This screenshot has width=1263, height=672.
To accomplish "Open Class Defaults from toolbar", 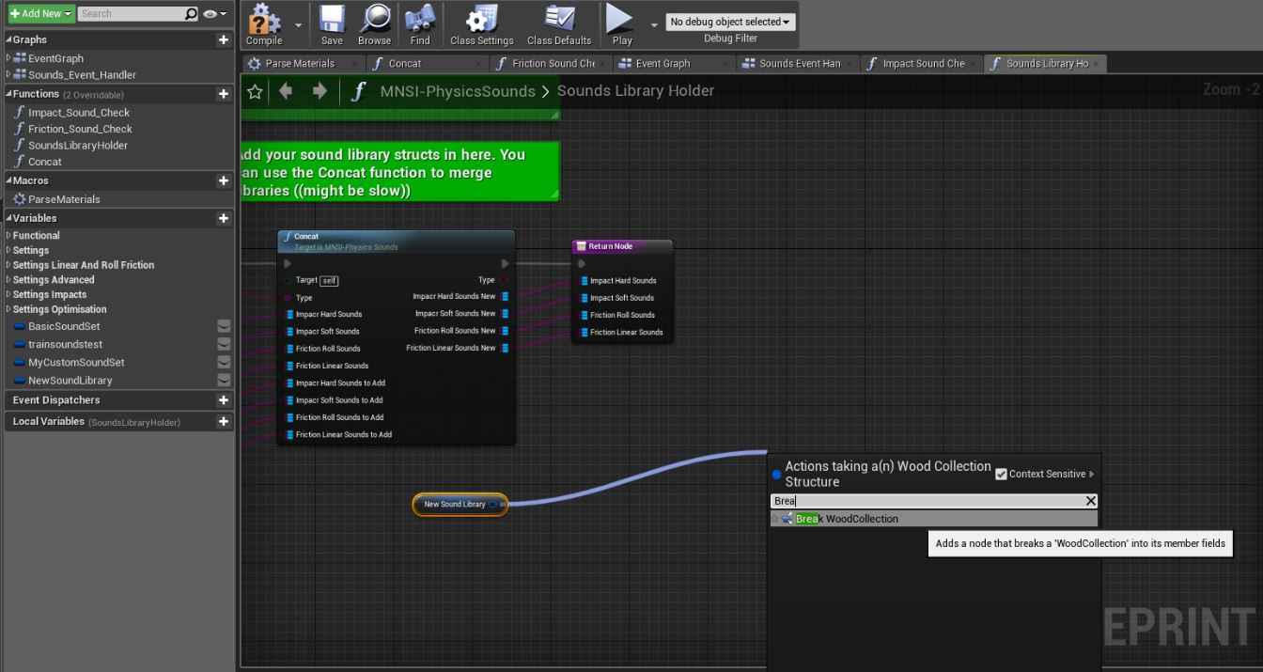I will coord(559,21).
